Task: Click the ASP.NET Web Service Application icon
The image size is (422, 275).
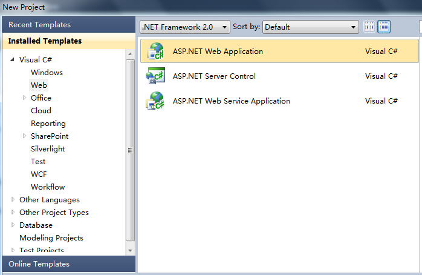Action: [x=155, y=101]
